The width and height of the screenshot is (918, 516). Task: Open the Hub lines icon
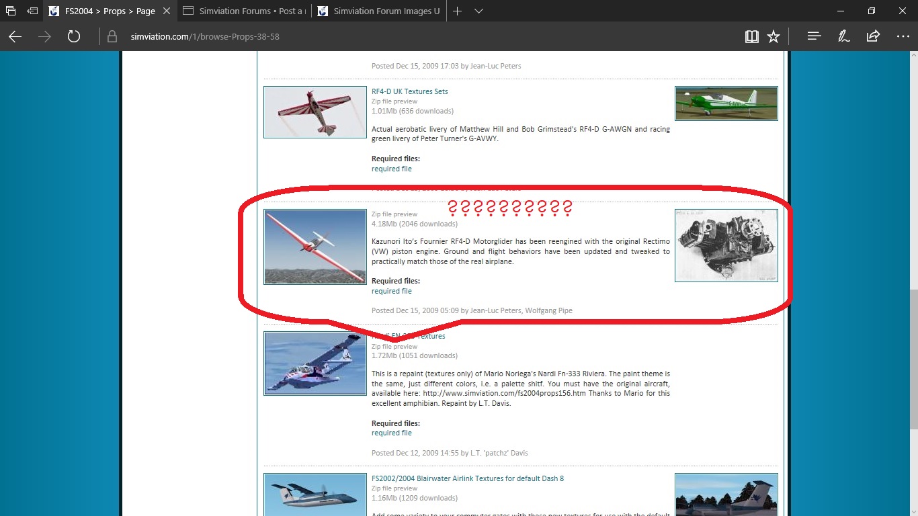point(815,36)
